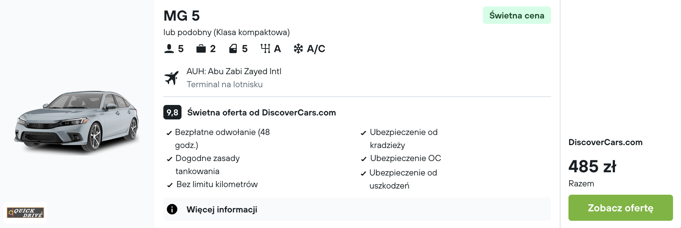The height and width of the screenshot is (228, 681).
Task: Click the info icon beside Więcej informacji
Action: click(172, 209)
